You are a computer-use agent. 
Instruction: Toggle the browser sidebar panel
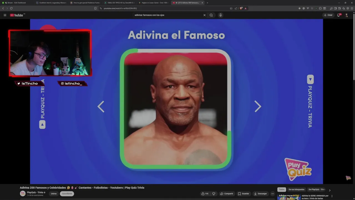[x=335, y=8]
